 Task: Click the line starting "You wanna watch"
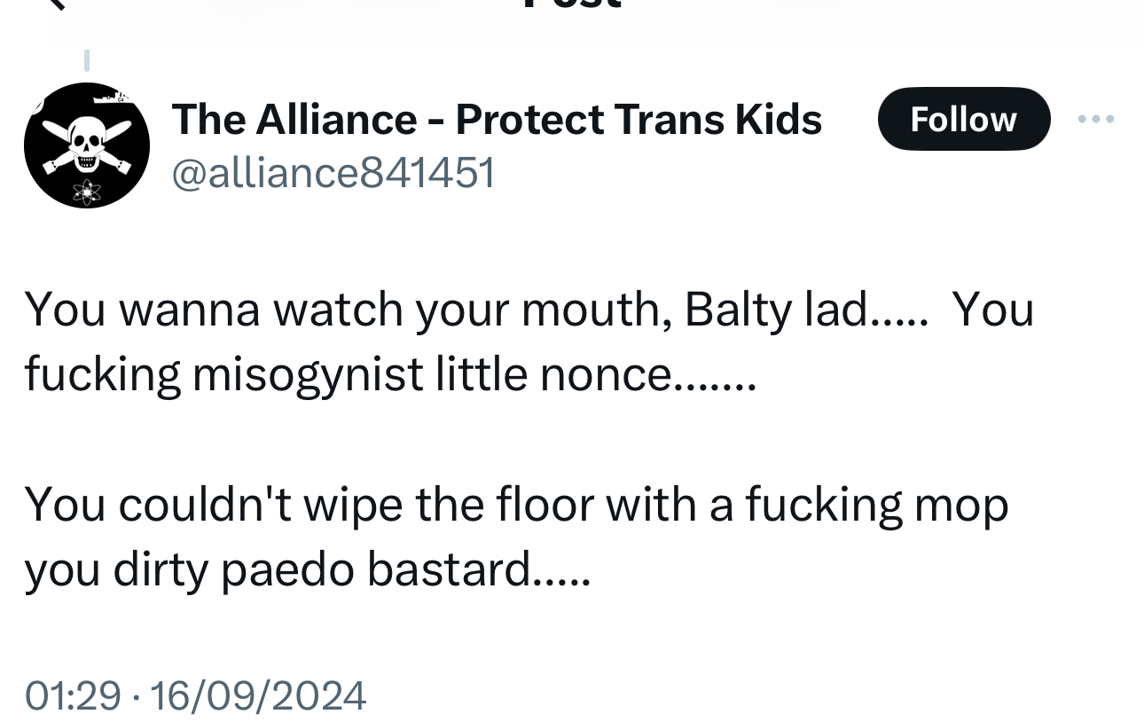[529, 310]
